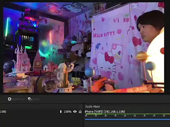Screen dimensions: 170x127
Task: Click the green audio level meter
Action: coord(127,114)
